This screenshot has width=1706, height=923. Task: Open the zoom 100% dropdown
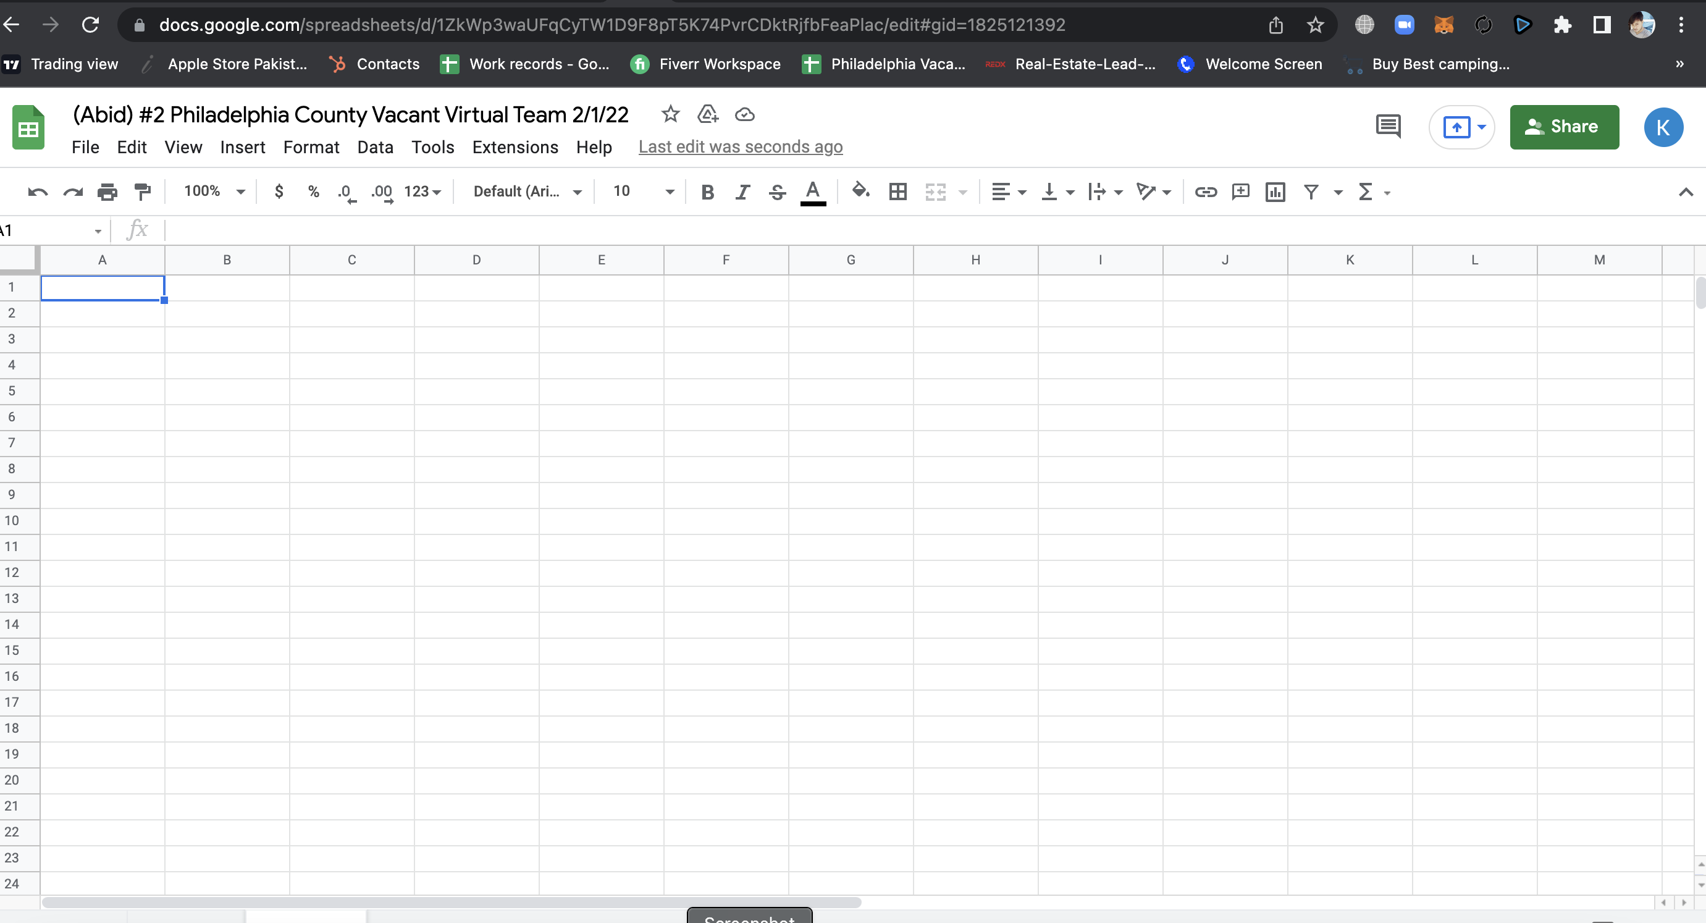click(x=214, y=192)
